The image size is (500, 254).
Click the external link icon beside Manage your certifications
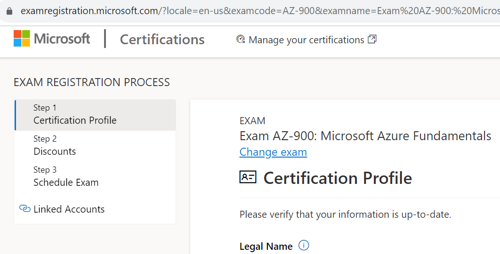tap(372, 40)
